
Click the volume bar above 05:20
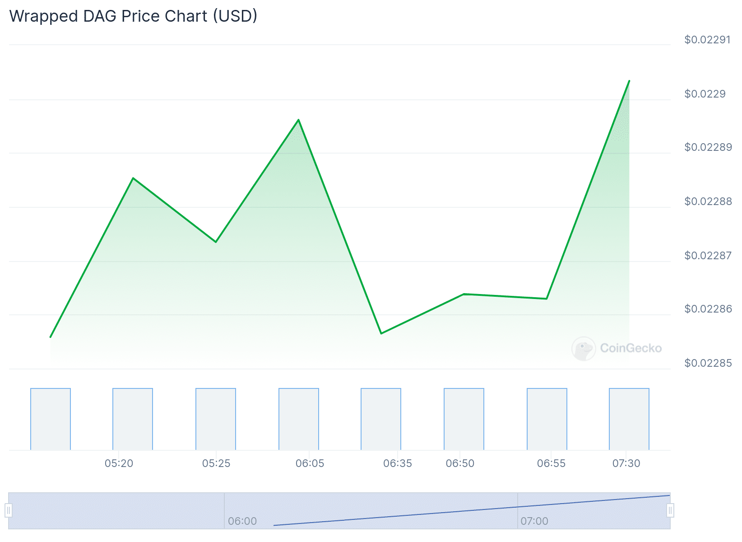[x=133, y=419]
